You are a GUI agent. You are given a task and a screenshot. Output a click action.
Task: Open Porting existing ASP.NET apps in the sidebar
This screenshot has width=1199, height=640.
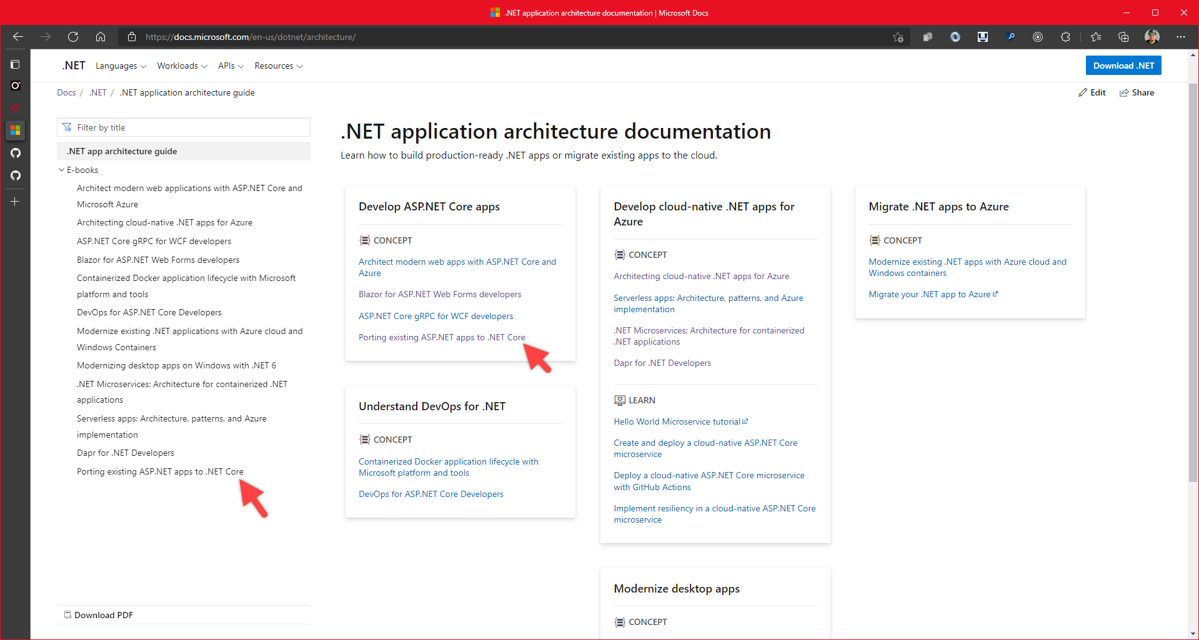click(x=160, y=471)
